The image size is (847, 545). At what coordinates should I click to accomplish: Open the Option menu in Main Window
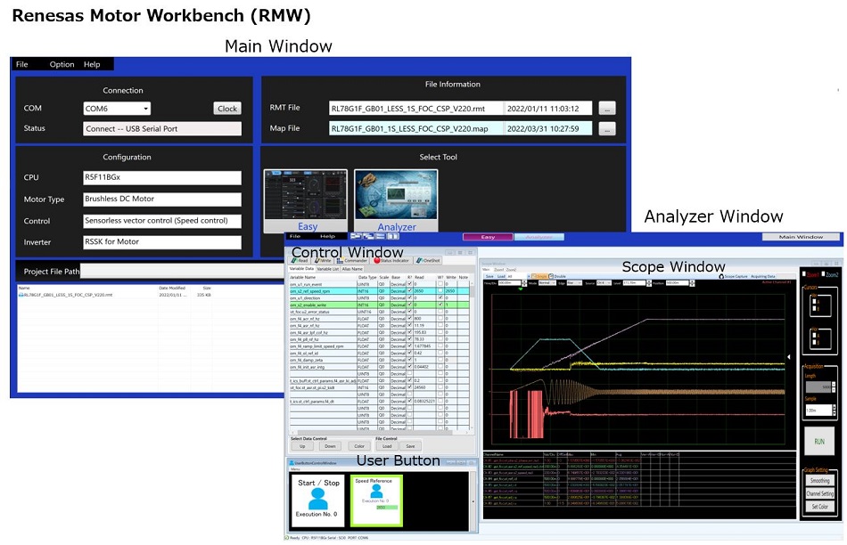62,64
